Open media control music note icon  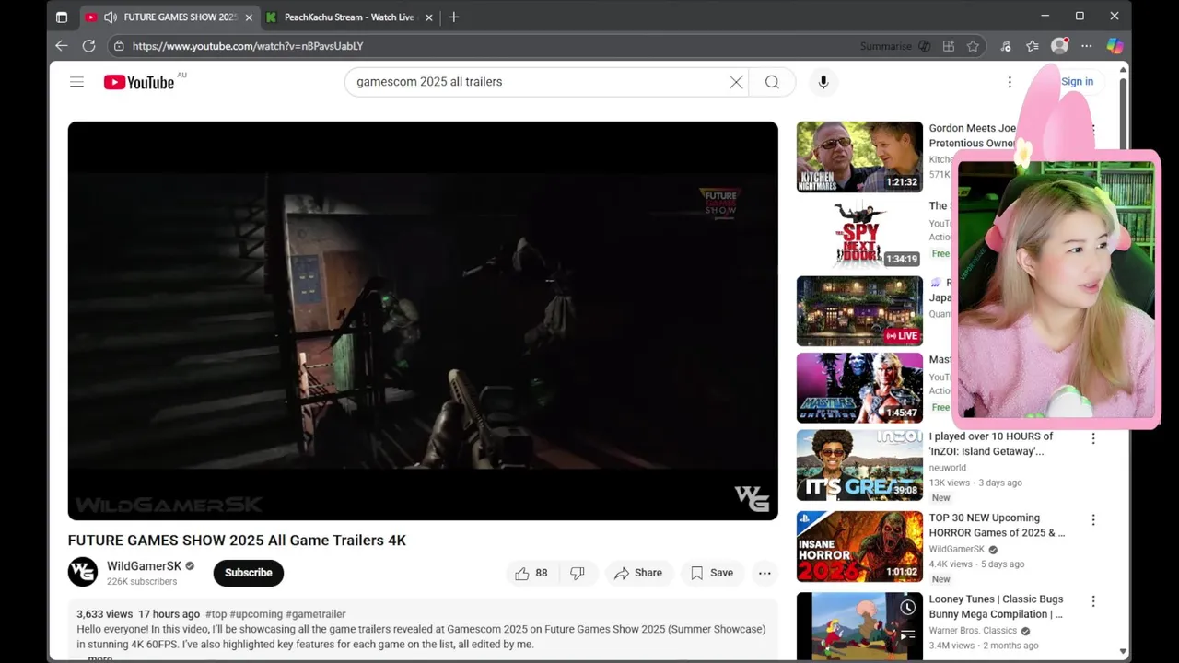coord(1006,46)
